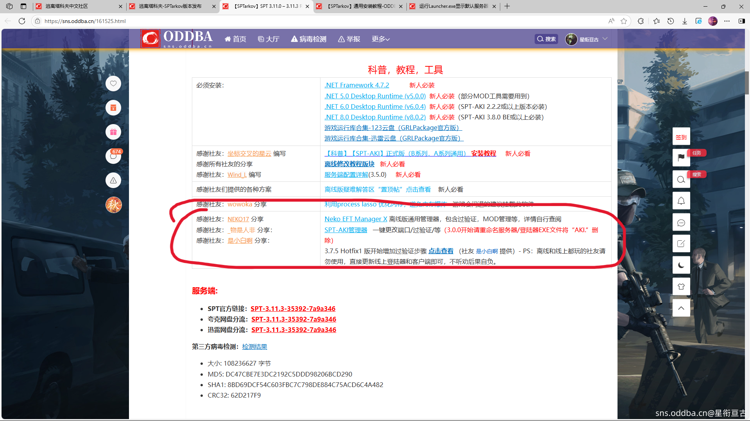Click browser profile avatar icon
Screen dimensions: 750x421
[713, 21]
